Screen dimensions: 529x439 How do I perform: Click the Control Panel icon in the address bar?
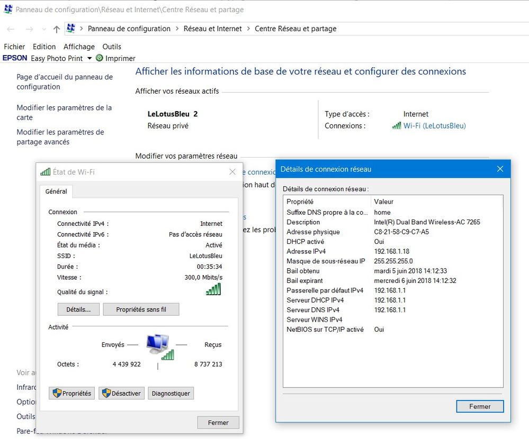click(x=70, y=29)
